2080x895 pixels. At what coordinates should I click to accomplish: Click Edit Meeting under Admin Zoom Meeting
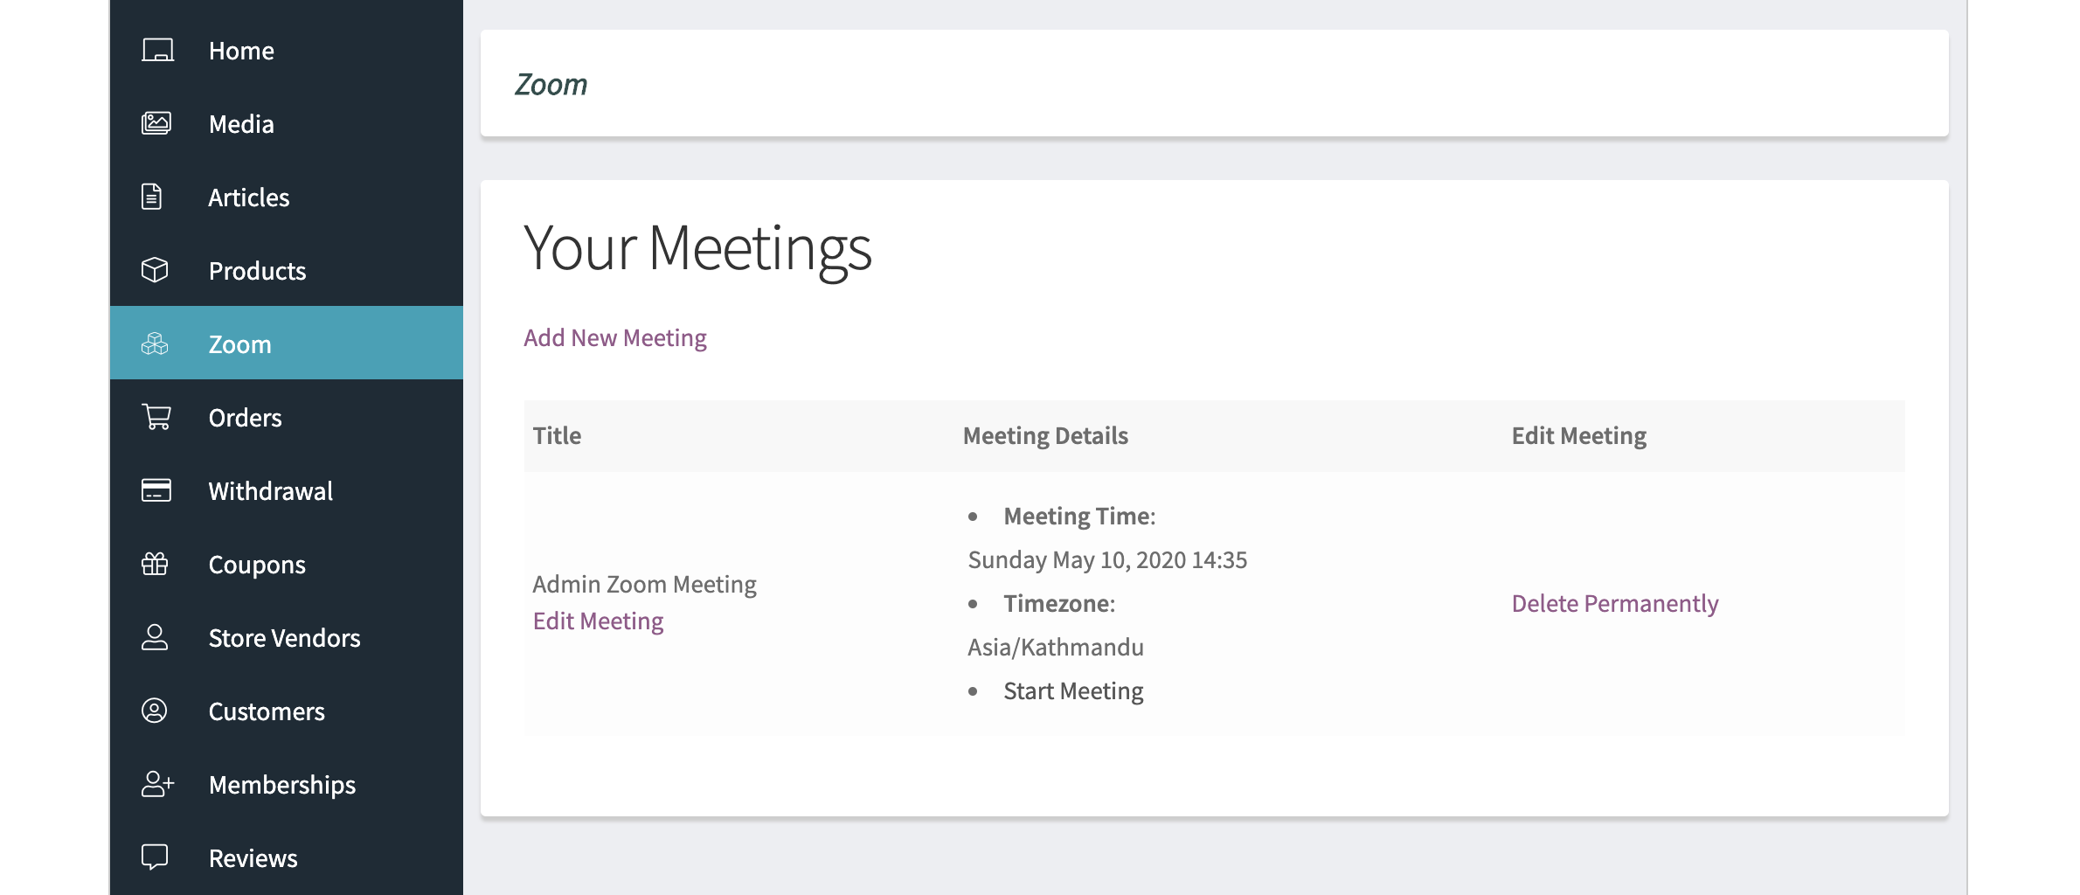click(x=599, y=621)
